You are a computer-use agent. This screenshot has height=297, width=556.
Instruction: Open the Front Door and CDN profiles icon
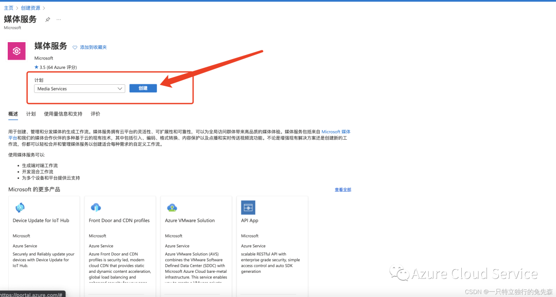(x=96, y=208)
